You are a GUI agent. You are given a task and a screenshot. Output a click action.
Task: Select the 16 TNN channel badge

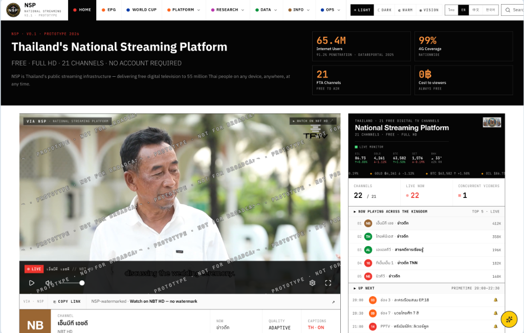pyautogui.click(x=368, y=263)
